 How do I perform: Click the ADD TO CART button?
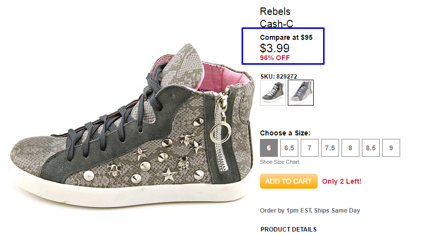coord(288,181)
